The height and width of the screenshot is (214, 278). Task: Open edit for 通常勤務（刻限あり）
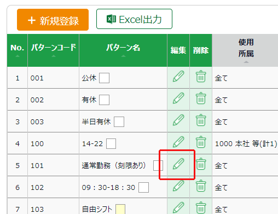pos(178,164)
